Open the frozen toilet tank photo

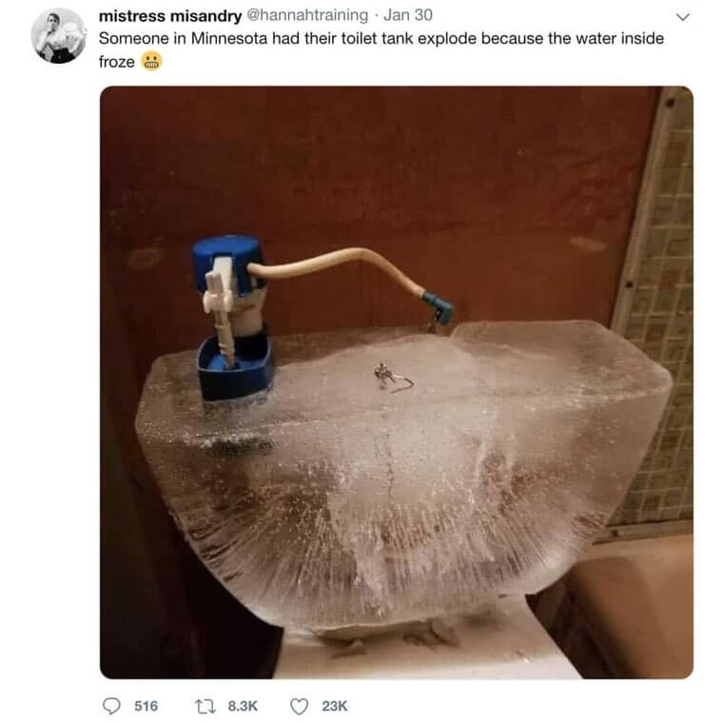coord(396,382)
